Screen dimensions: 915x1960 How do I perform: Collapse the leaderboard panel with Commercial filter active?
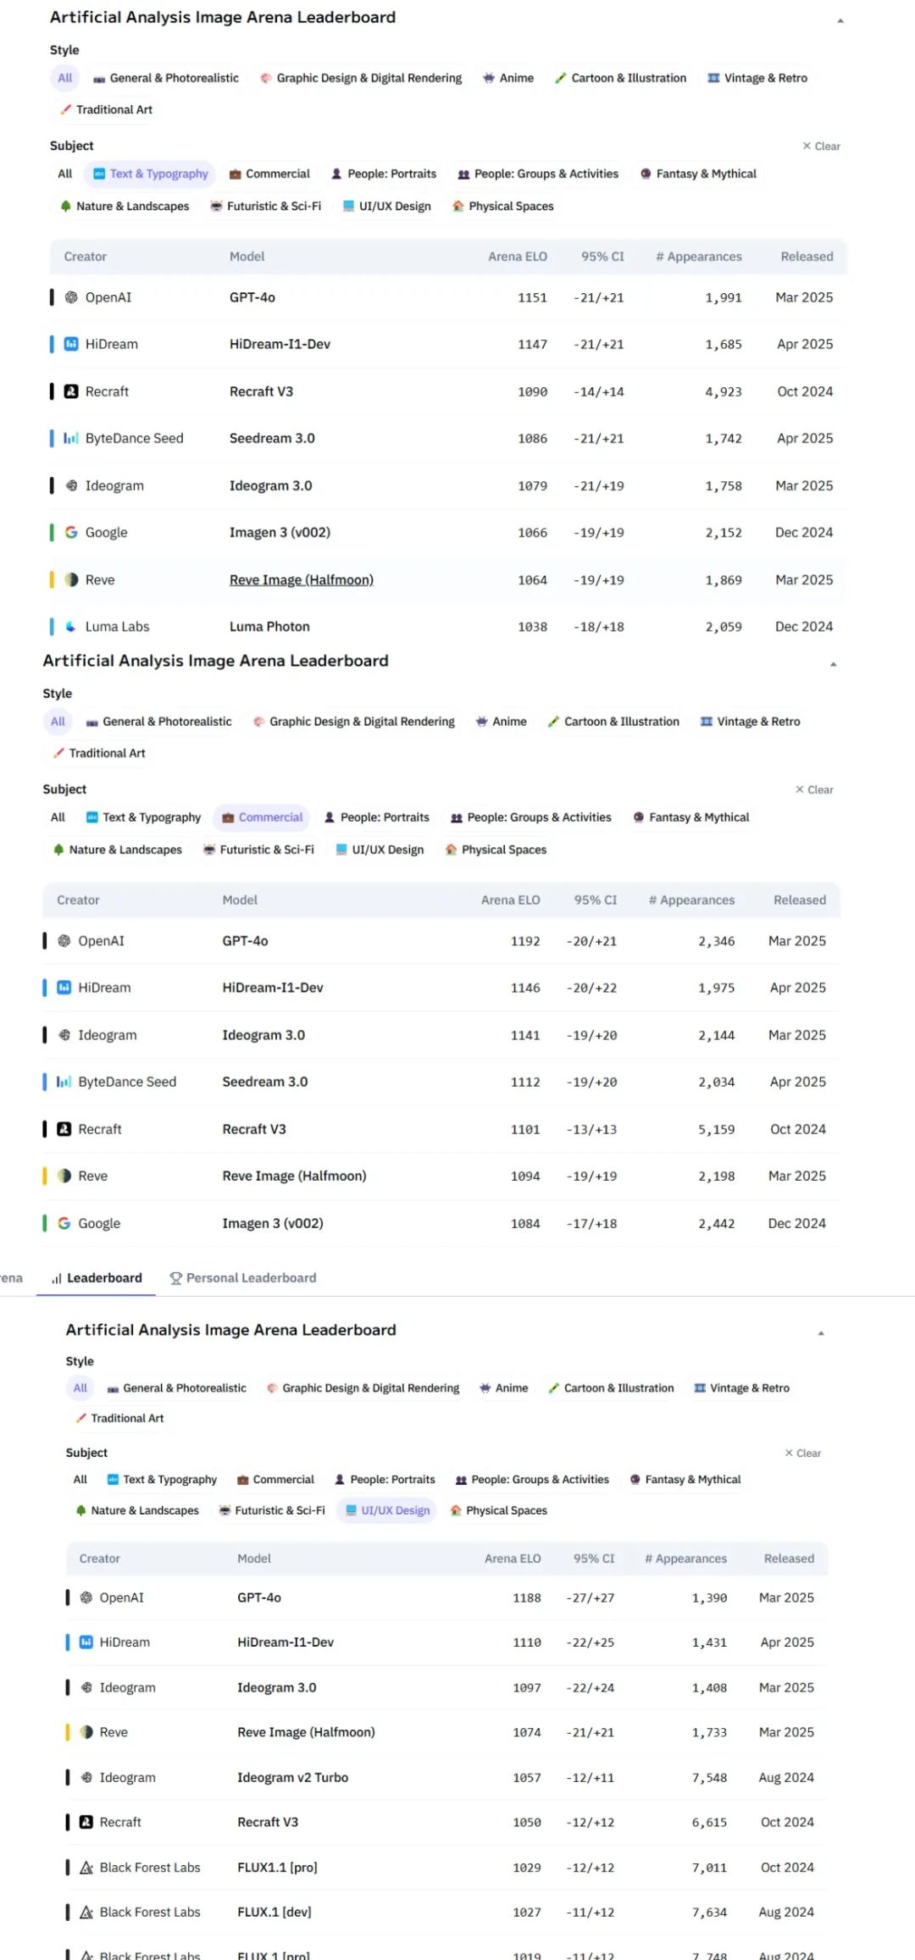[834, 664]
